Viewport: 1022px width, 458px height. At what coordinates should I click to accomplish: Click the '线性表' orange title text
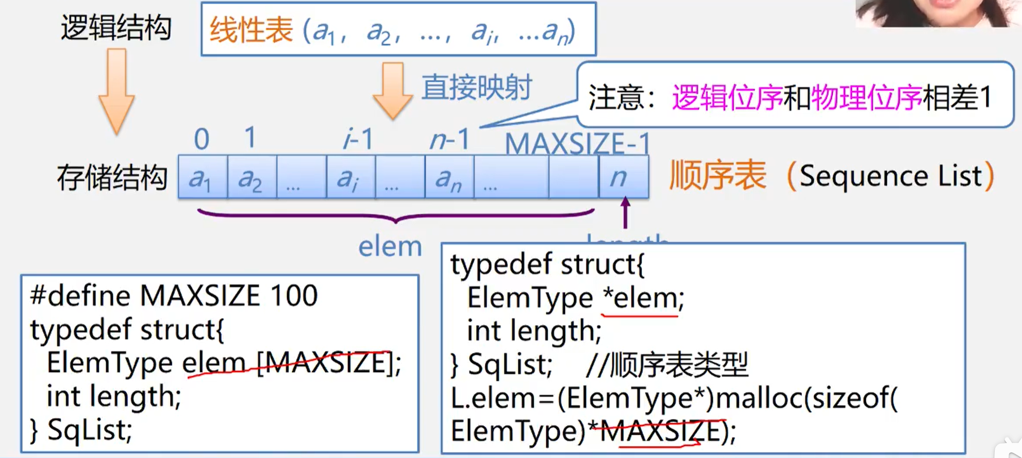pyautogui.click(x=252, y=30)
